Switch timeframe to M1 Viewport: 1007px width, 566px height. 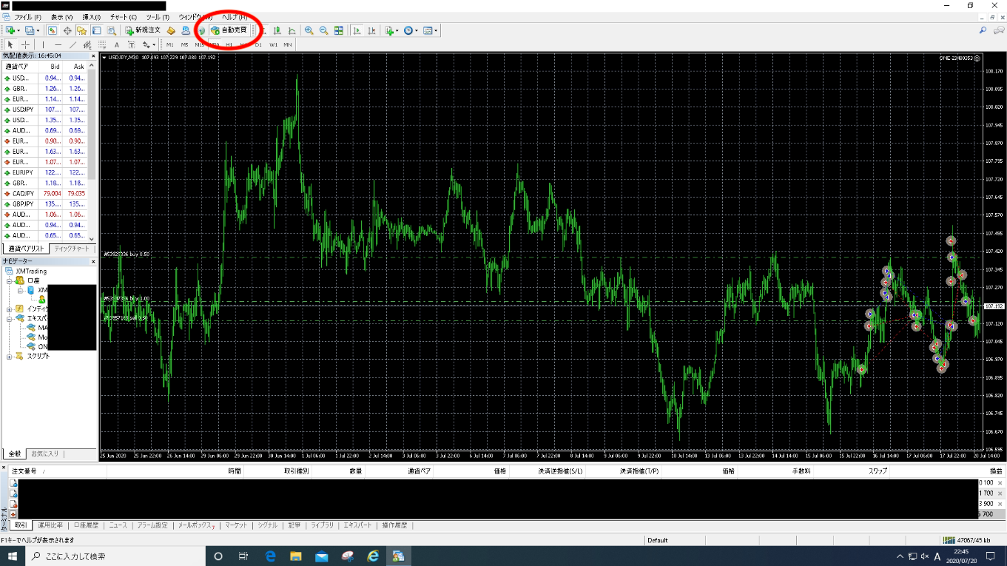pos(169,44)
